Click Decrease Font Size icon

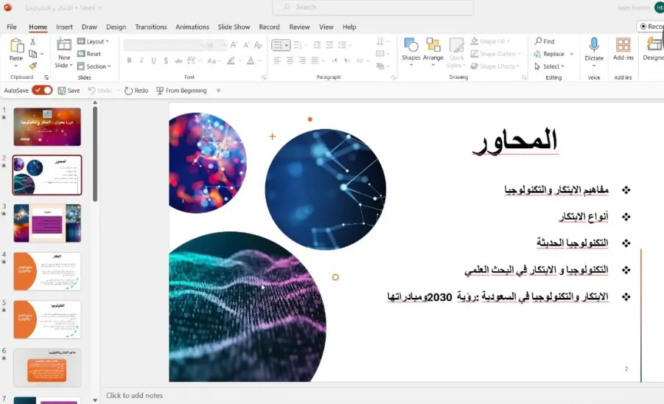246,44
